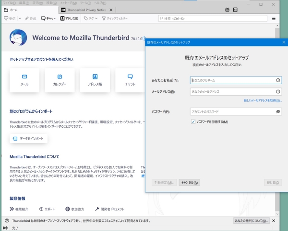
Task: Toggle the クイックフィルター button
Action: (x=115, y=19)
